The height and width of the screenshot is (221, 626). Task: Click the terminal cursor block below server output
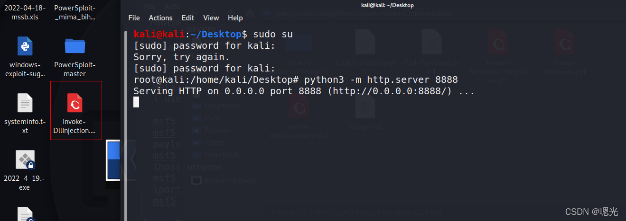tap(136, 102)
